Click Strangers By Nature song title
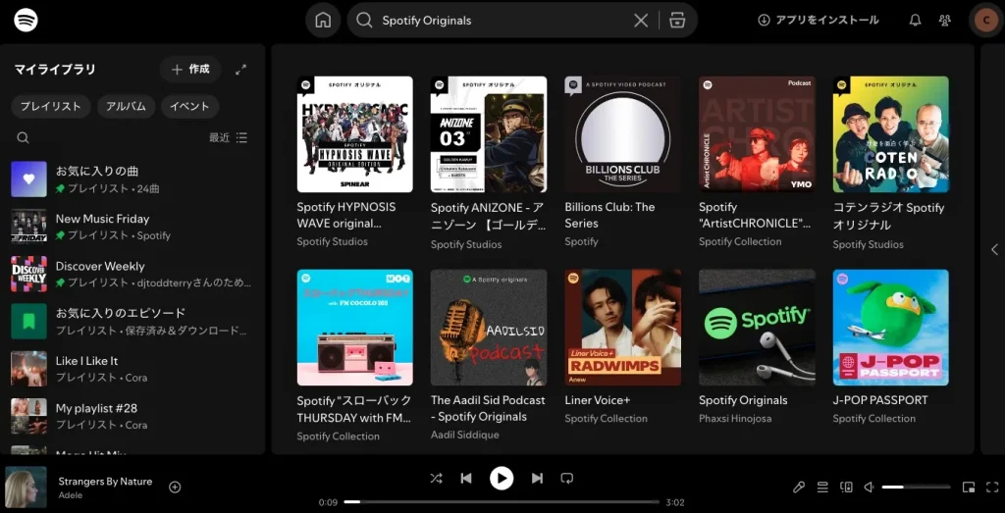 tap(105, 482)
